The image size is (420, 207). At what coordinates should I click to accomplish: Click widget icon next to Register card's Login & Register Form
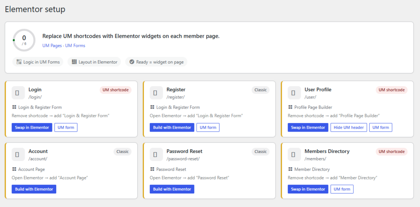152,107
